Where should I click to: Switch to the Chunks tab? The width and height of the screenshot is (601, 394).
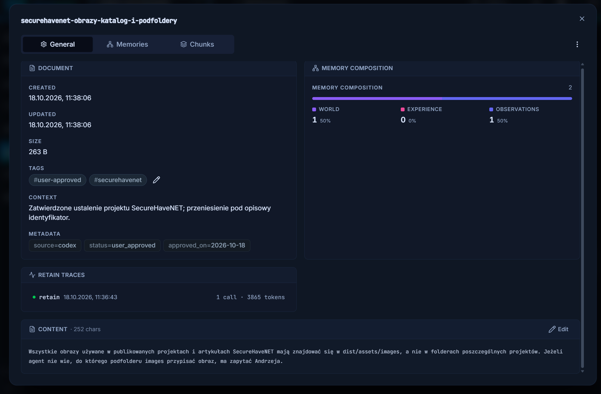(x=197, y=44)
